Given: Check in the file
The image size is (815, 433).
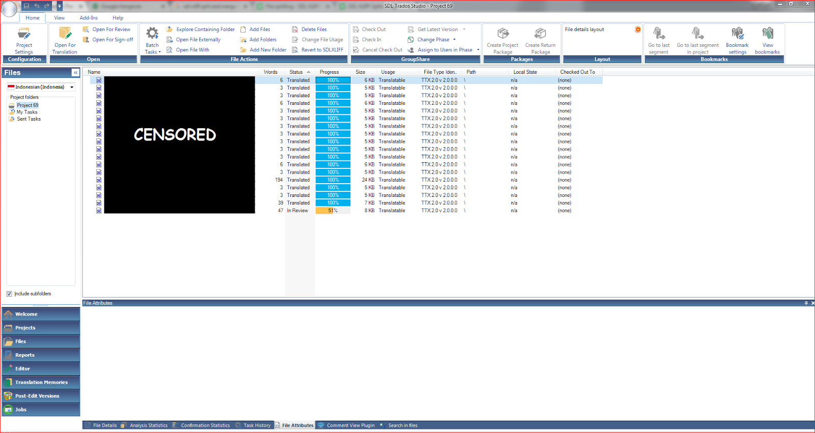Looking at the screenshot, I should point(367,40).
